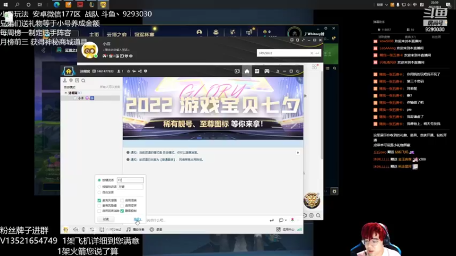Open the video play icon in channel header
Viewport: 456px width, 256px height.
pos(237,71)
